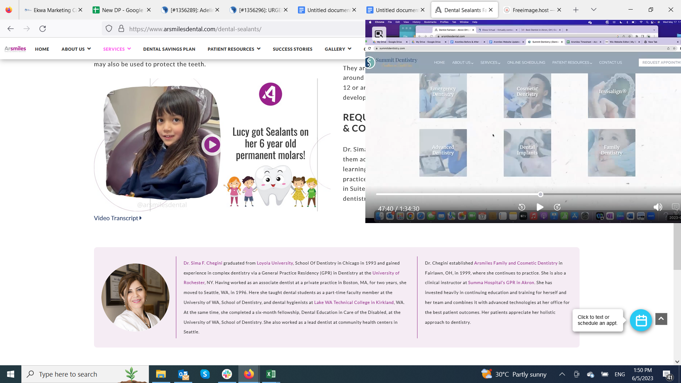Screen dimensions: 681x383
Task: Open the Loyola University link
Action: coord(275,263)
